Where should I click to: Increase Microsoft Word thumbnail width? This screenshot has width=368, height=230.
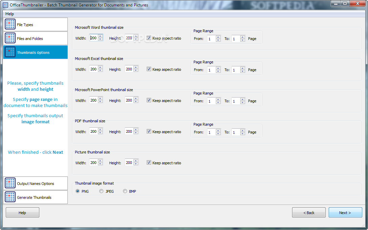pos(100,36)
